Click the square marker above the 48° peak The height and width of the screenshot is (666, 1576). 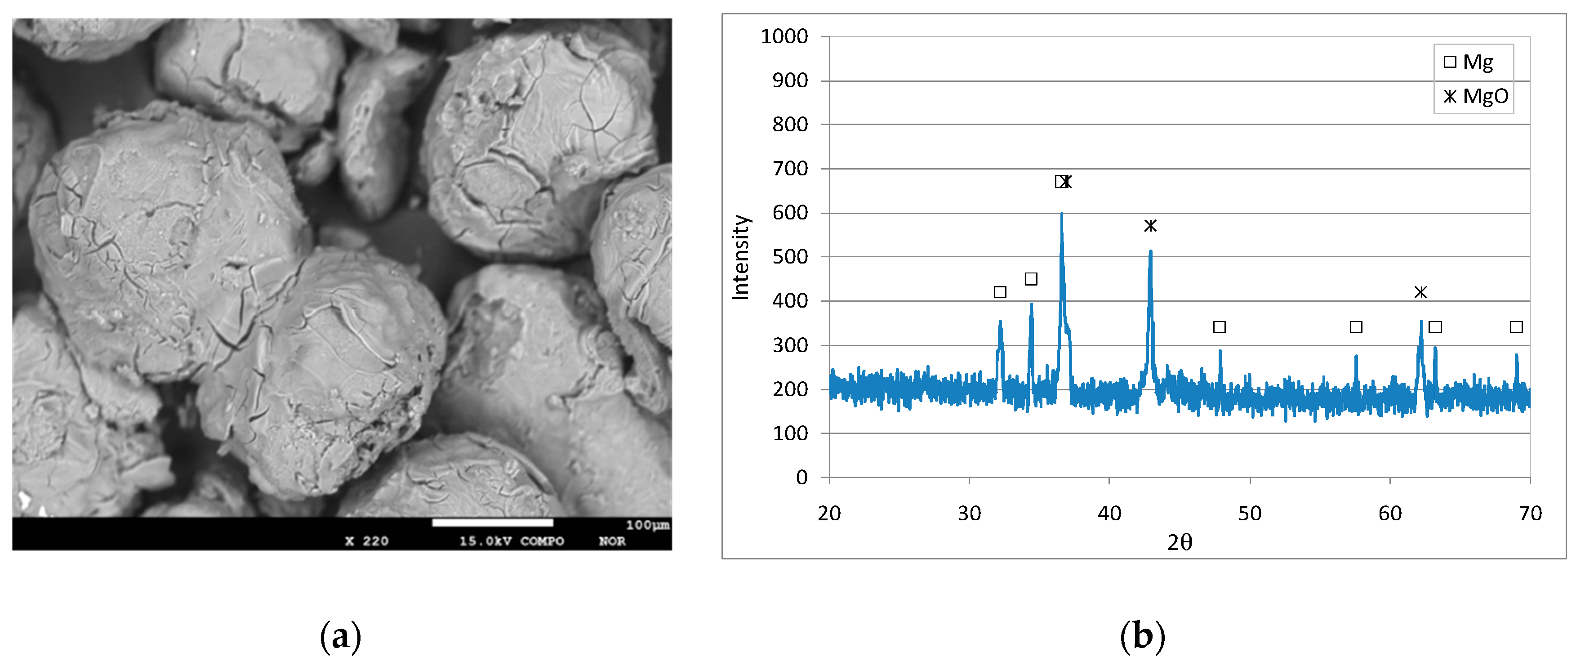1220,327
